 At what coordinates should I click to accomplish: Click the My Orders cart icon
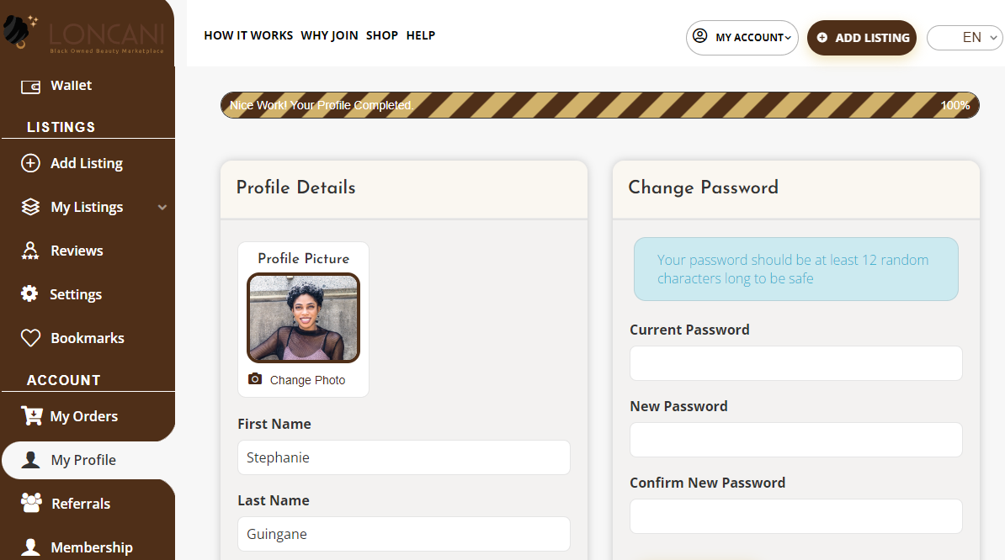pyautogui.click(x=31, y=416)
